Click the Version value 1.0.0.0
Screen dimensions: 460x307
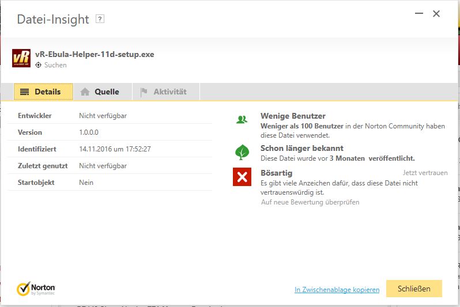coord(89,132)
